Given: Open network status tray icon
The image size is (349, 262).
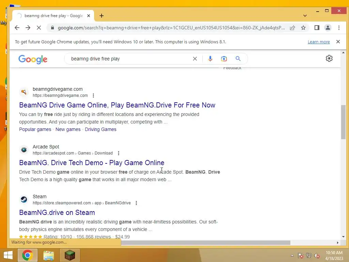Looking at the screenshot, I should (x=309, y=256).
